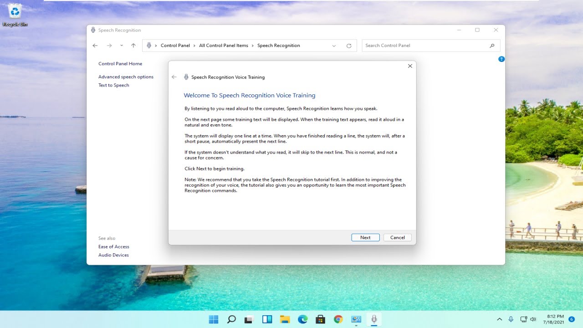Open the Windows Start menu
Viewport: 583px width, 328px height.
[x=214, y=319]
